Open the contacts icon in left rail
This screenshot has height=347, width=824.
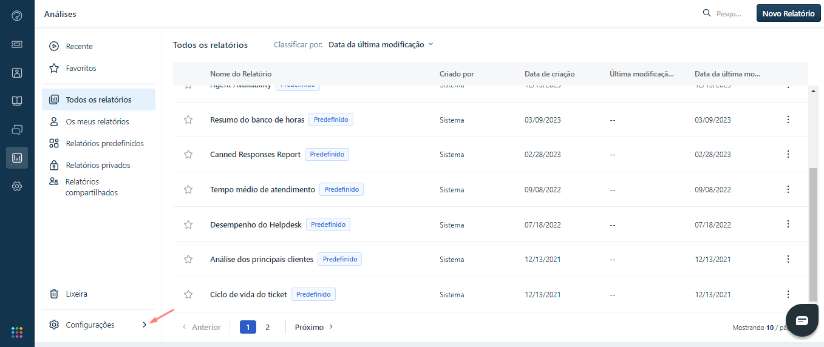pos(17,73)
